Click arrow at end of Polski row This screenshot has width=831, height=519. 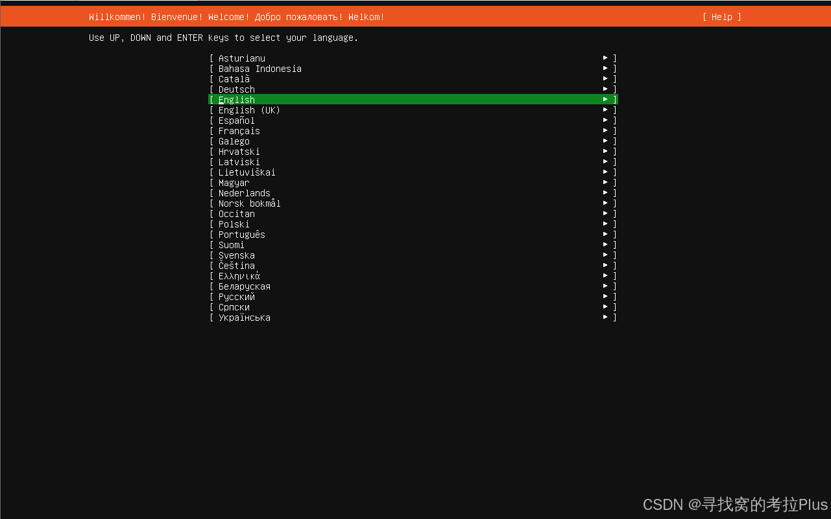[605, 224]
